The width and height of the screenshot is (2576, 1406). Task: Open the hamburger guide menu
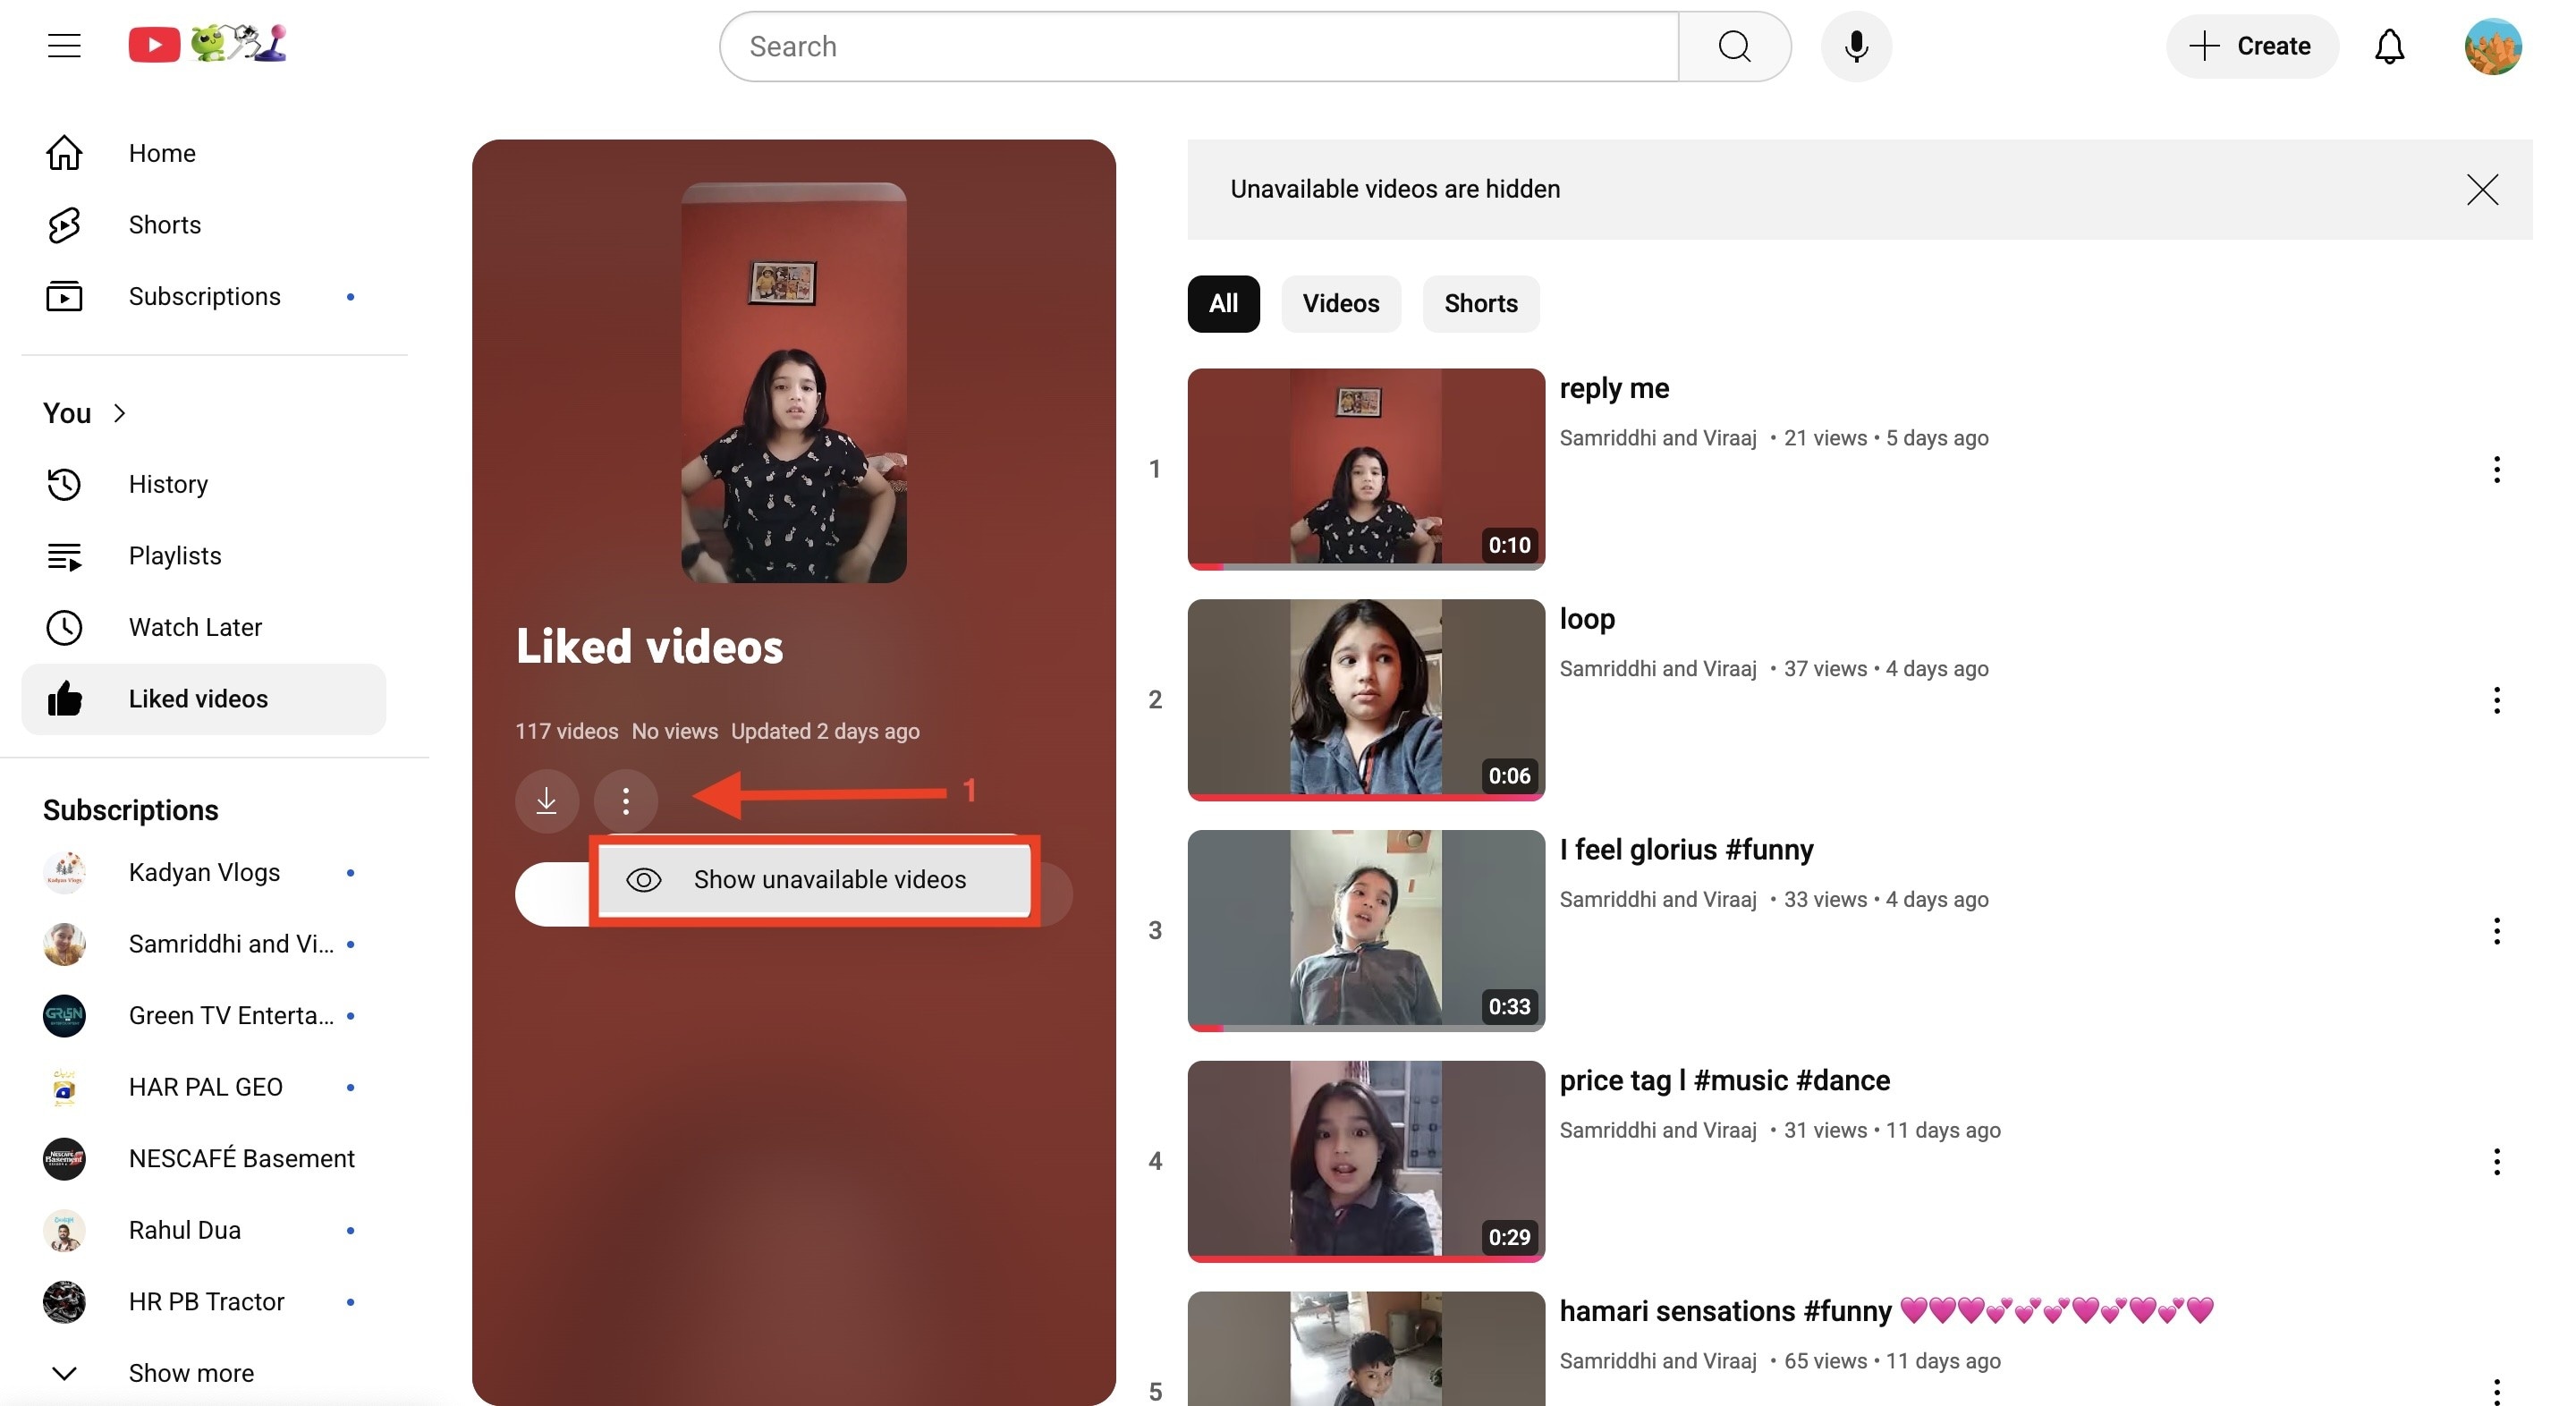pyautogui.click(x=64, y=46)
